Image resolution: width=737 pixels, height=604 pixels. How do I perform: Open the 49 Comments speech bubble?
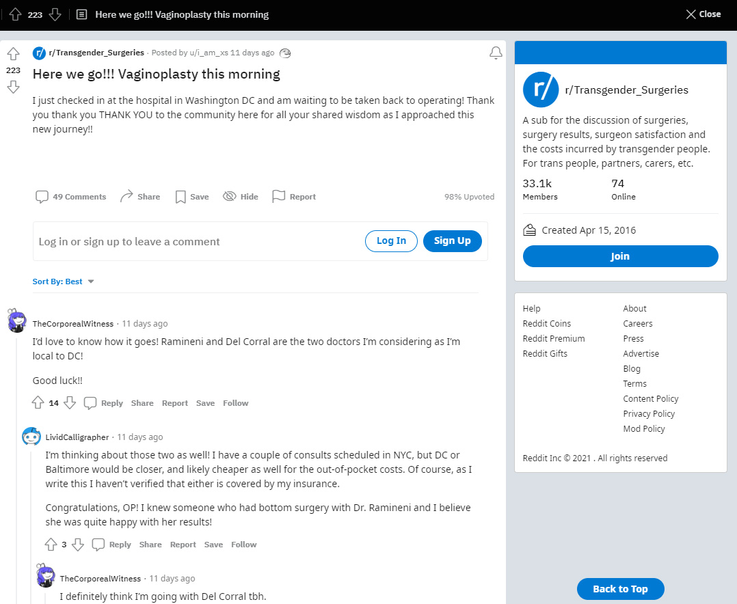point(42,197)
